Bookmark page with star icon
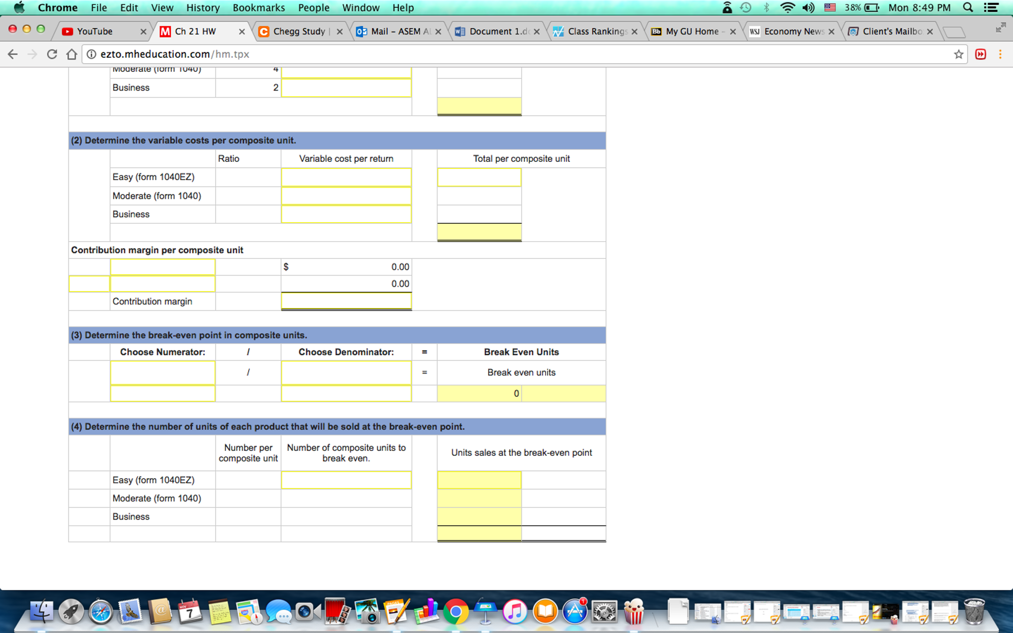Screen dimensions: 1013x633 (x=959, y=54)
